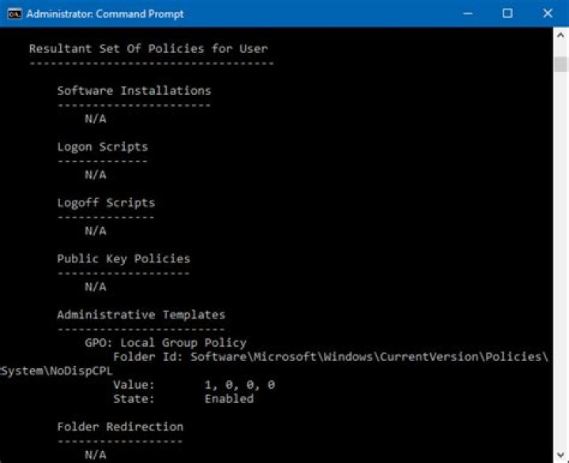Click the 'Public Key Policies' heading
Image resolution: width=569 pixels, height=463 pixels.
coord(123,258)
